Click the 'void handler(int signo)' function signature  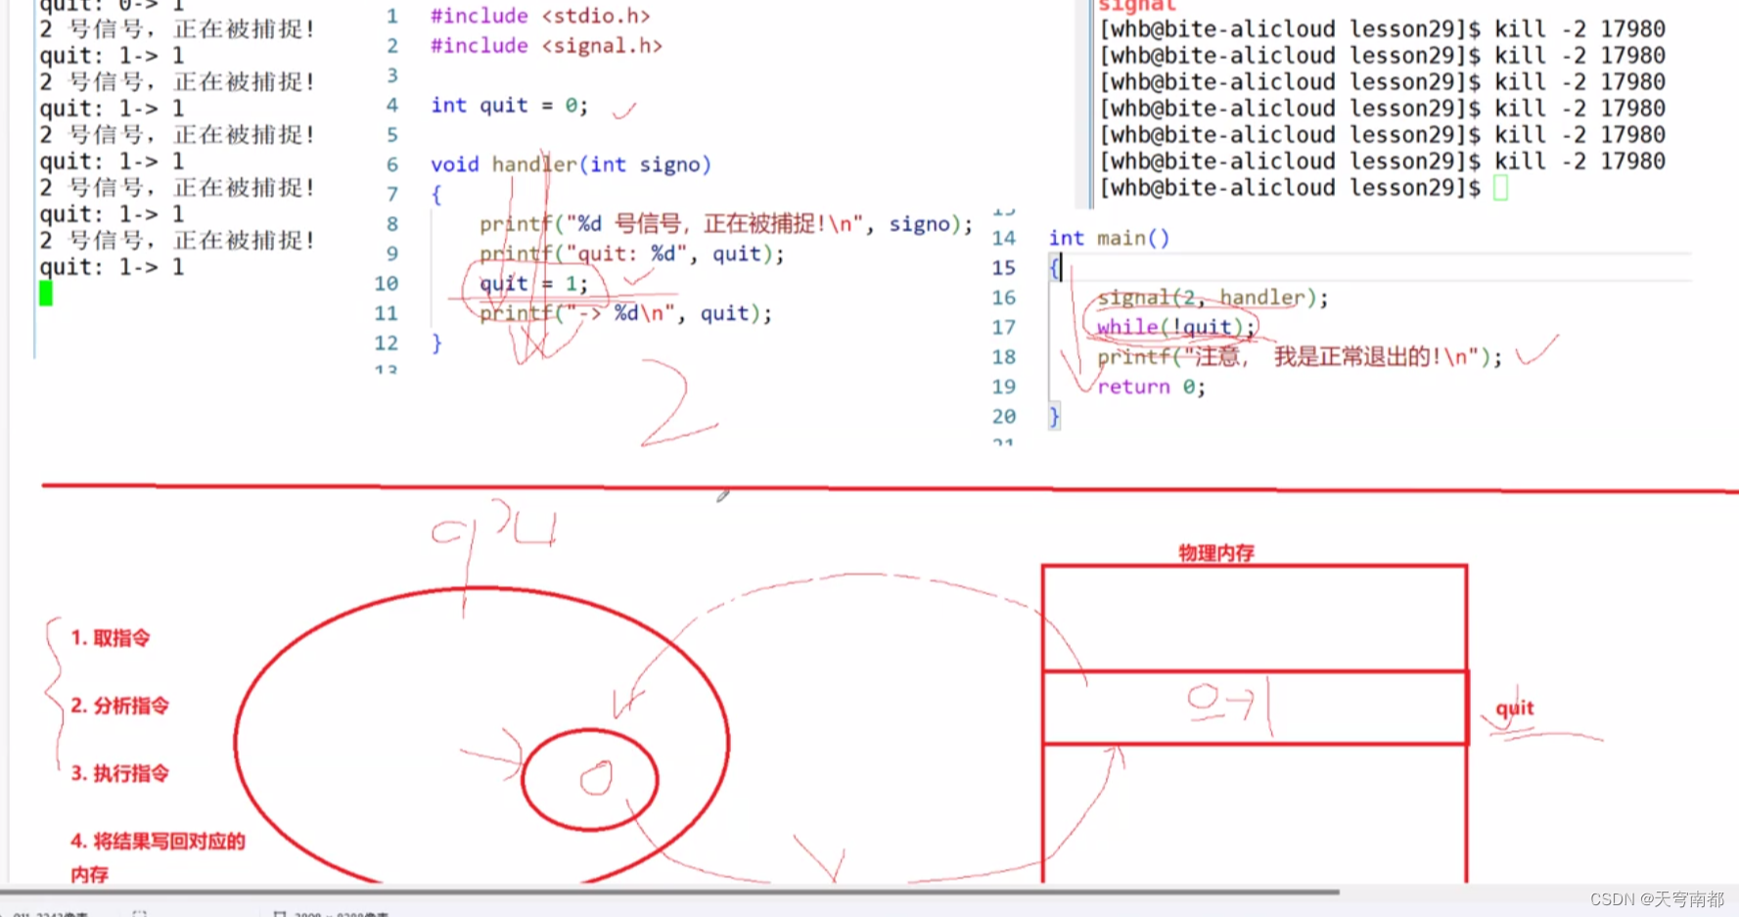[x=571, y=164]
